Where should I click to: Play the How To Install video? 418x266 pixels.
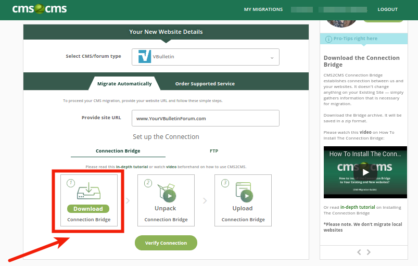[x=365, y=172]
